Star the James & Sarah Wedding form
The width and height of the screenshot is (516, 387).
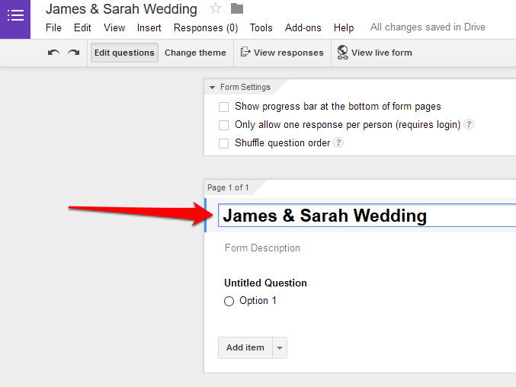click(216, 8)
